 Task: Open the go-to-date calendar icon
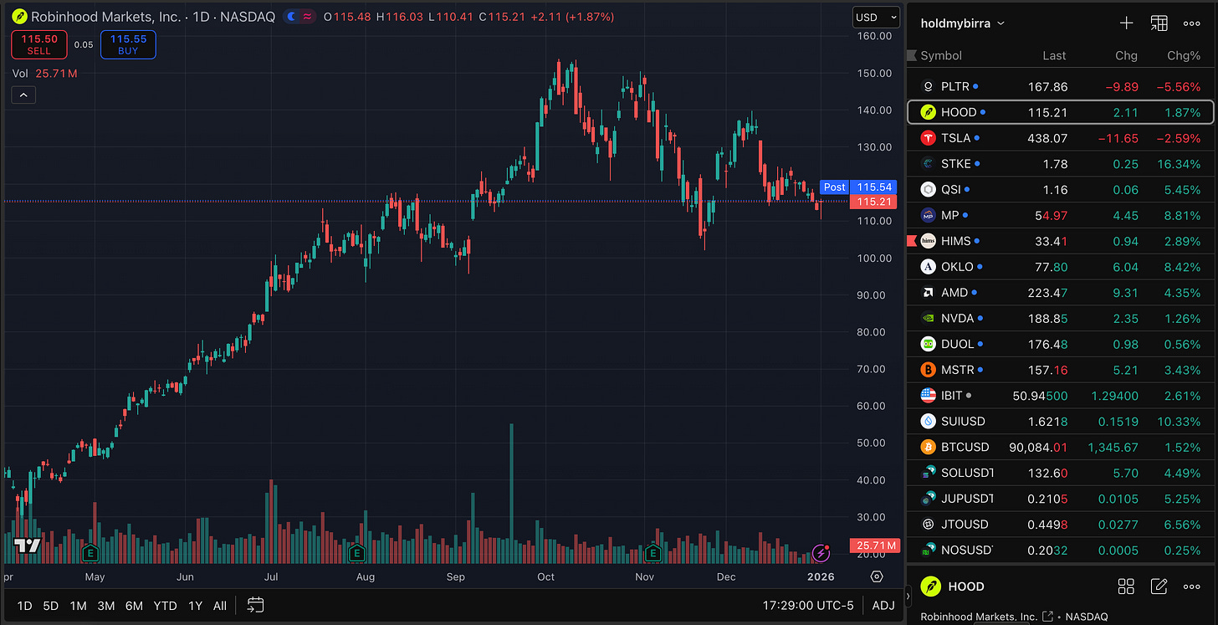(x=256, y=605)
